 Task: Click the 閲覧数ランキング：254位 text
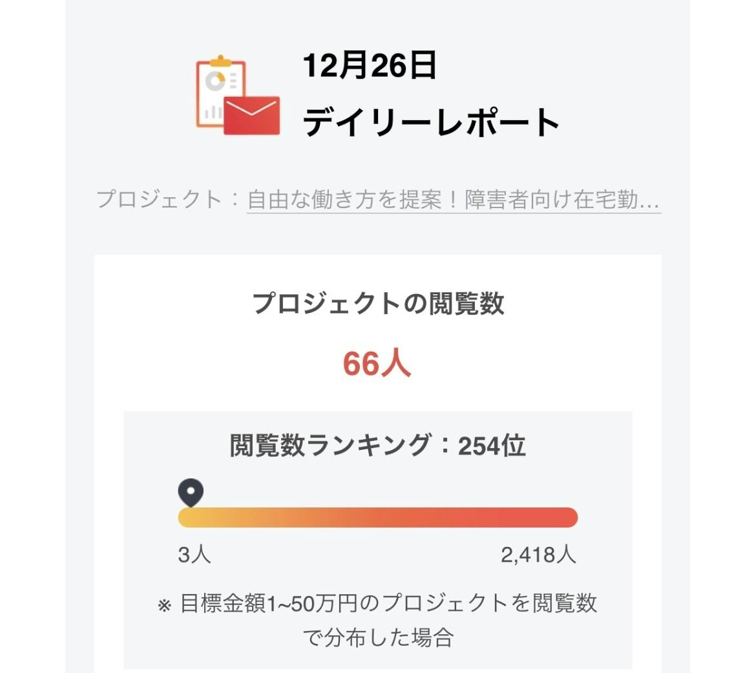pos(377,445)
